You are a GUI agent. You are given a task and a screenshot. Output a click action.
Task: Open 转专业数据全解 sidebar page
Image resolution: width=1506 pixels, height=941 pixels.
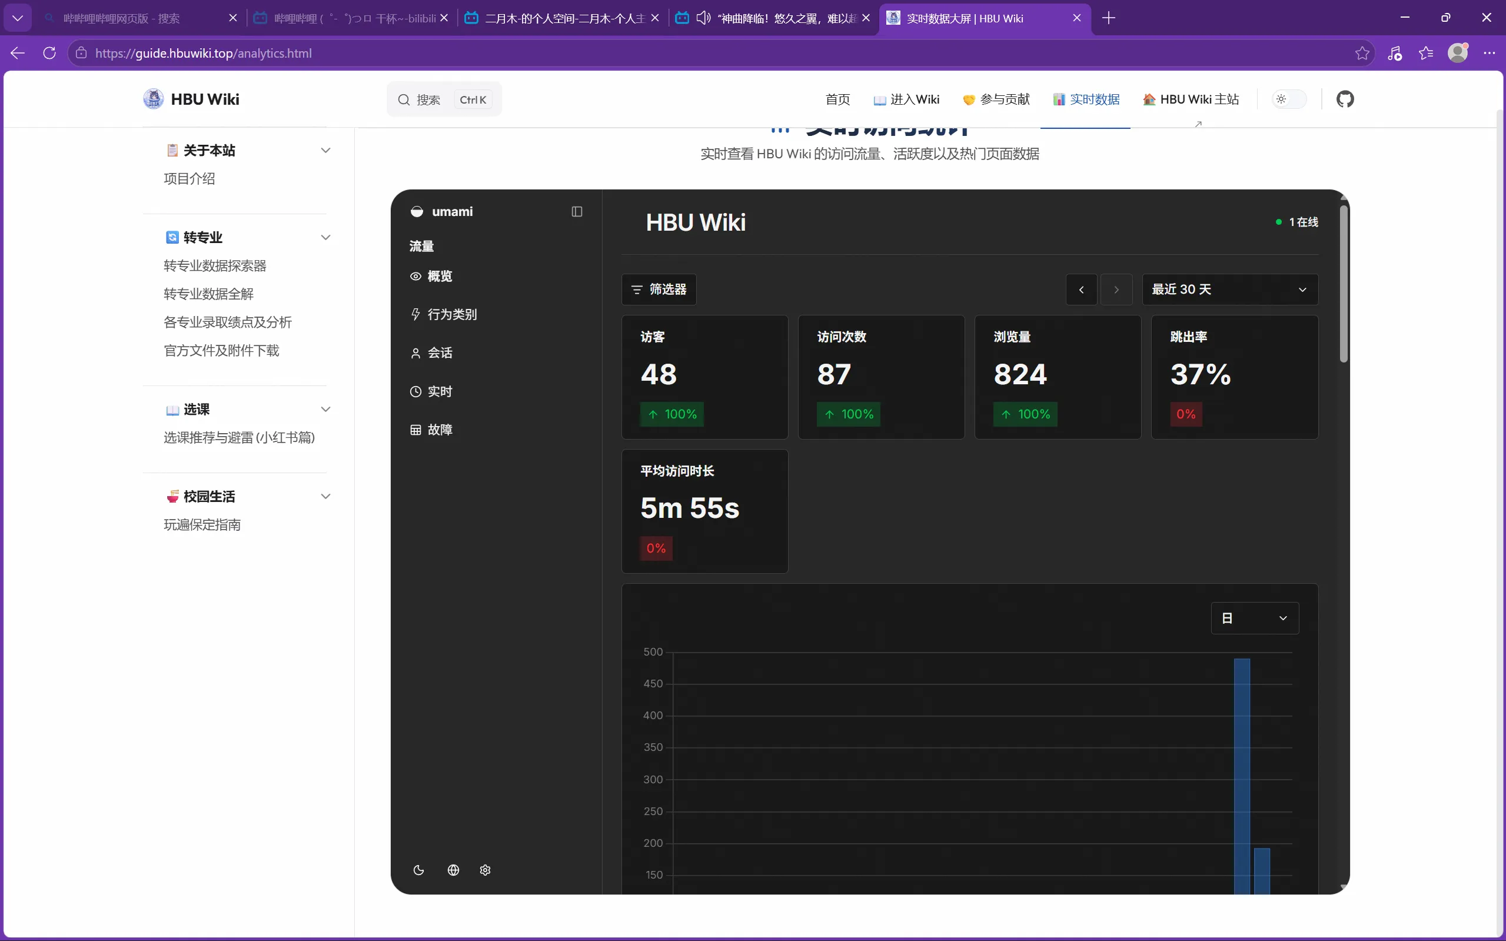click(208, 294)
